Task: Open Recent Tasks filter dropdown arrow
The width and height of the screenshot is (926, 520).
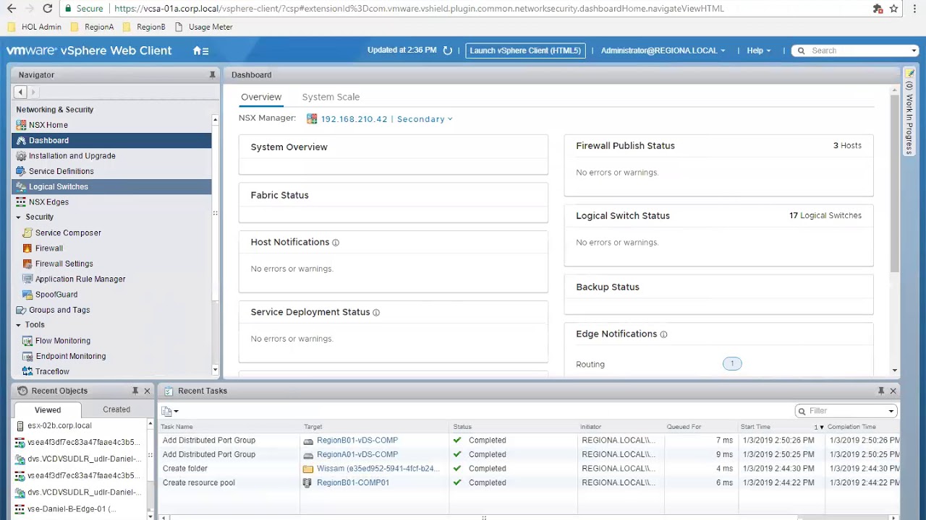Action: point(891,411)
